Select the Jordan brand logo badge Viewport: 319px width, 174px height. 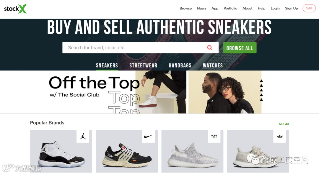pos(83,136)
